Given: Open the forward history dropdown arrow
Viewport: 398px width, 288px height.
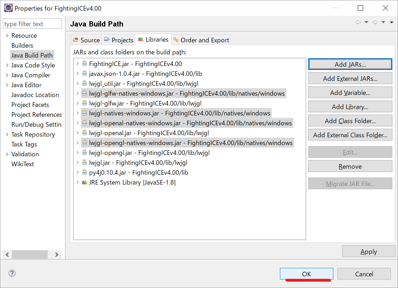Looking at the screenshot, I should (x=383, y=22).
